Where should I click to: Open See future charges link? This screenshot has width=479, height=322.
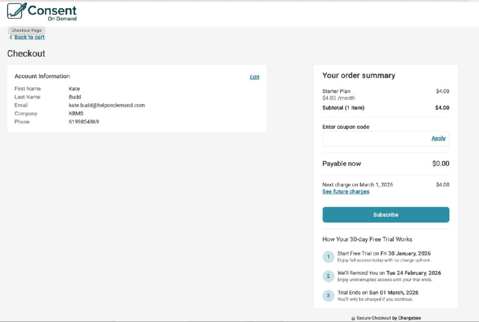pos(346,192)
